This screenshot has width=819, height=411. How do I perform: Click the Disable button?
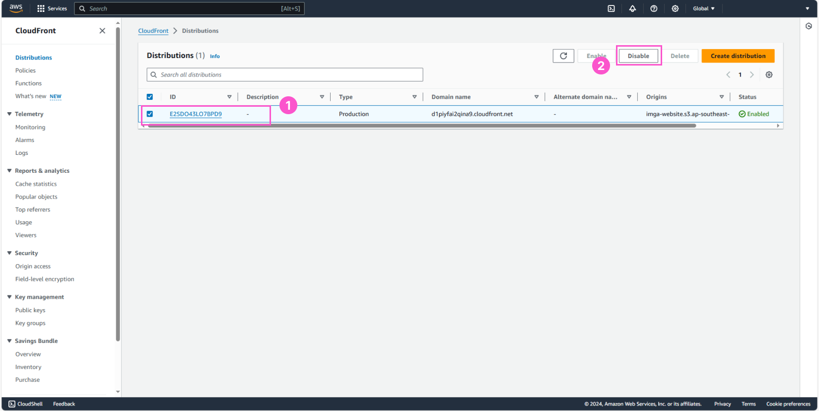(x=638, y=56)
